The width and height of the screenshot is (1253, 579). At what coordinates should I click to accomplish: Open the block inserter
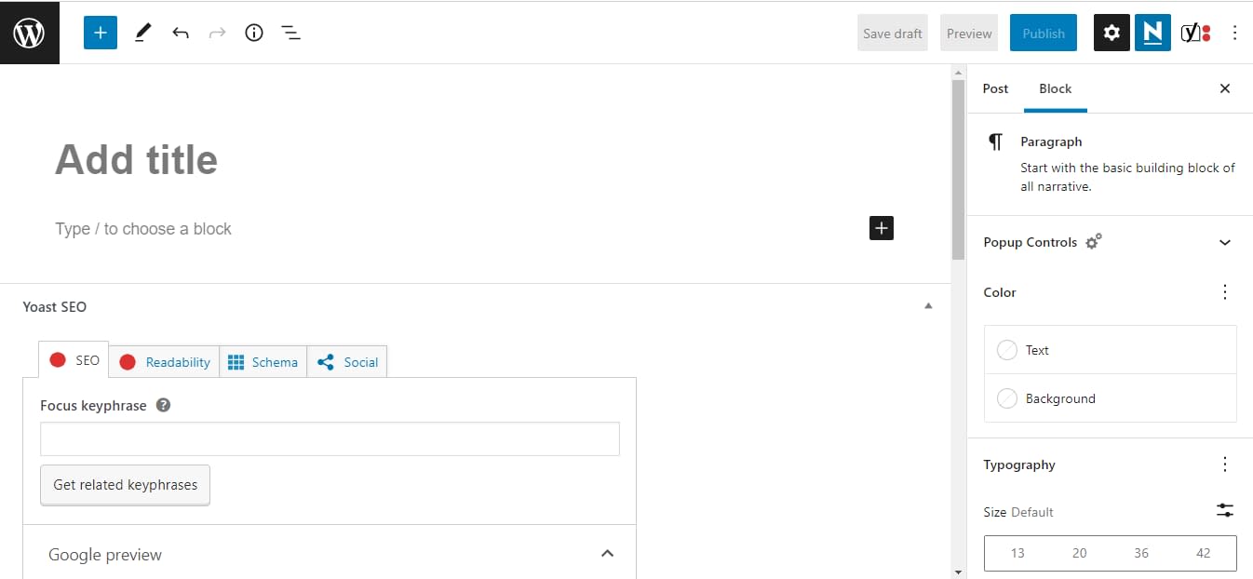100,33
